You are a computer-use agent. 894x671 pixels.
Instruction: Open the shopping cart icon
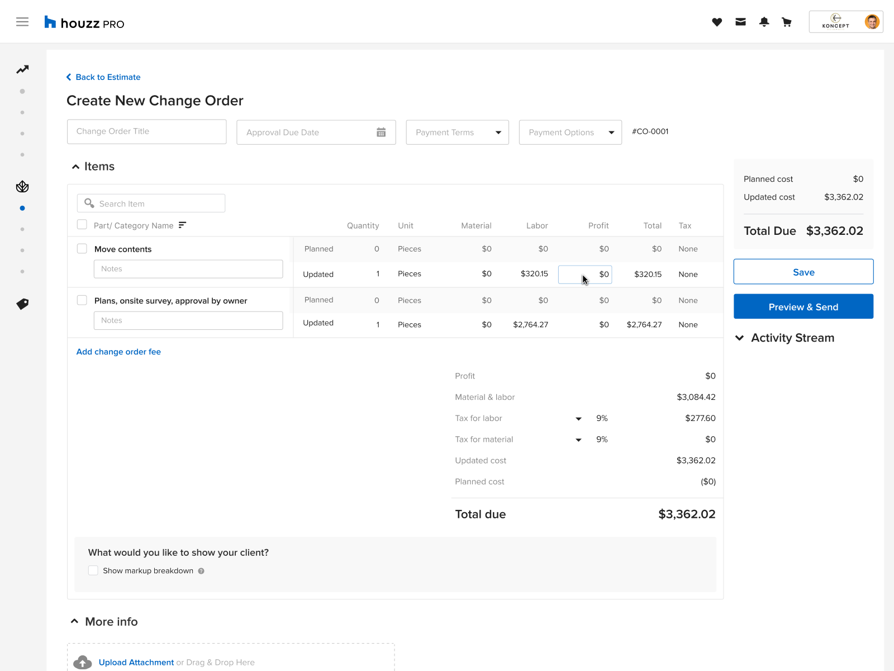(787, 22)
